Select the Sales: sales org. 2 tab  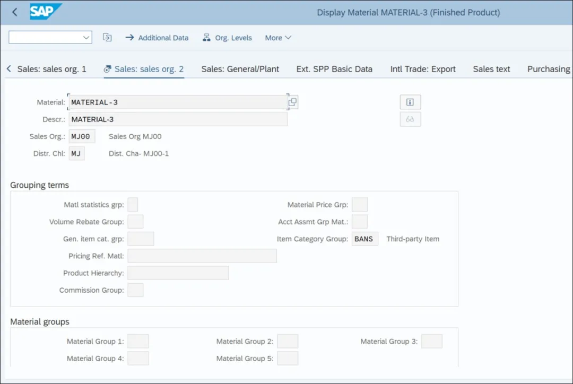pyautogui.click(x=144, y=69)
